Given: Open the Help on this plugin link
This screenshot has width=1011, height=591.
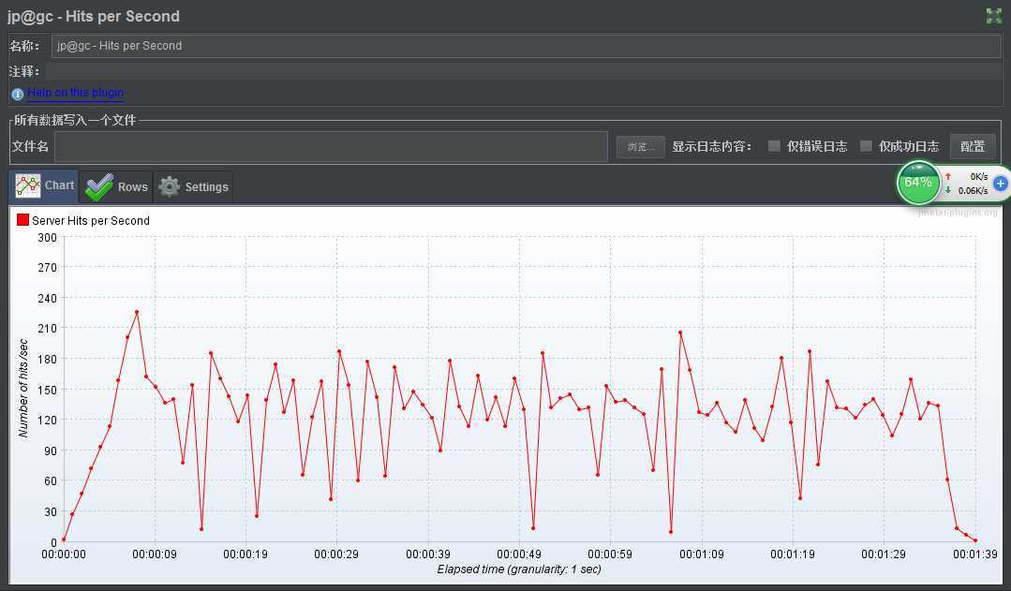Looking at the screenshot, I should (x=76, y=93).
